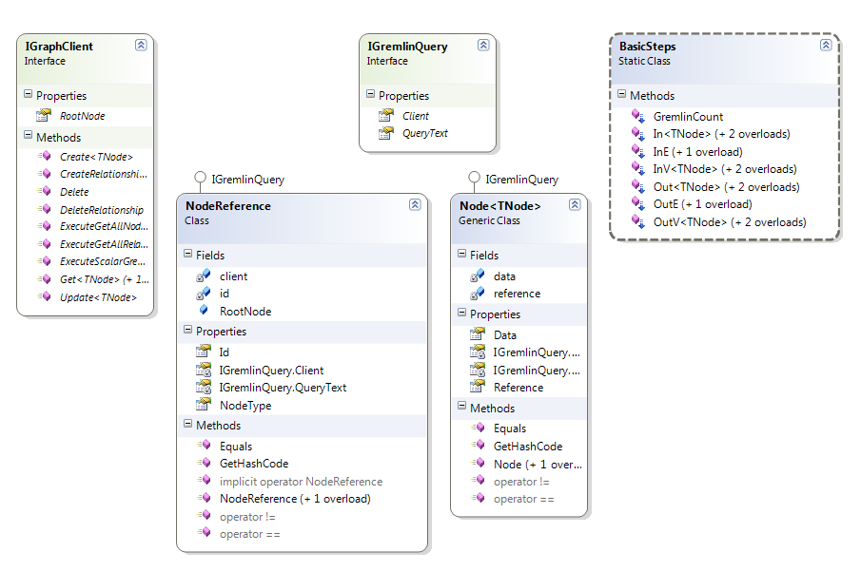Collapse the Properties section in Node<TNode>
861x571 pixels.
pos(461,314)
